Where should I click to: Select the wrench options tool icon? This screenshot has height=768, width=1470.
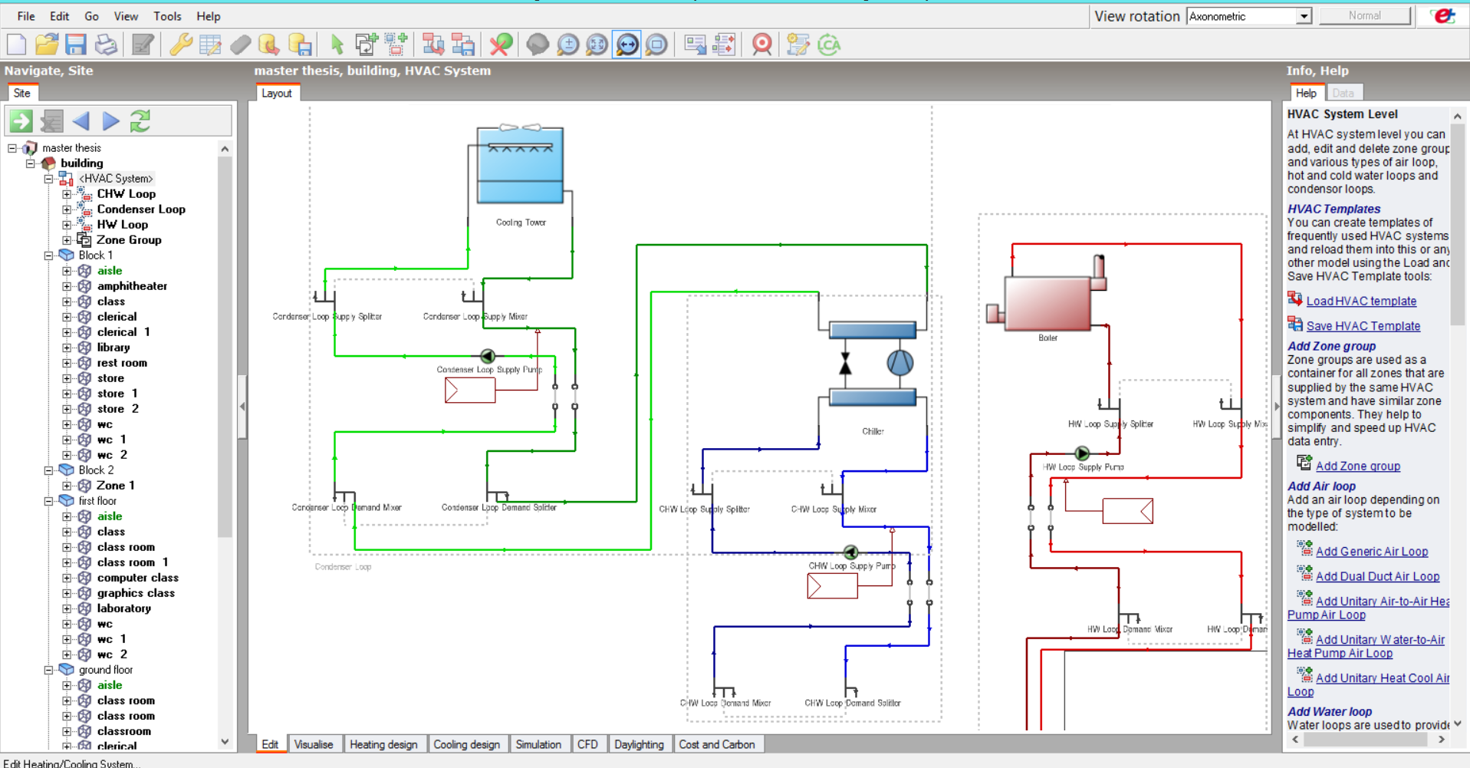[181, 44]
